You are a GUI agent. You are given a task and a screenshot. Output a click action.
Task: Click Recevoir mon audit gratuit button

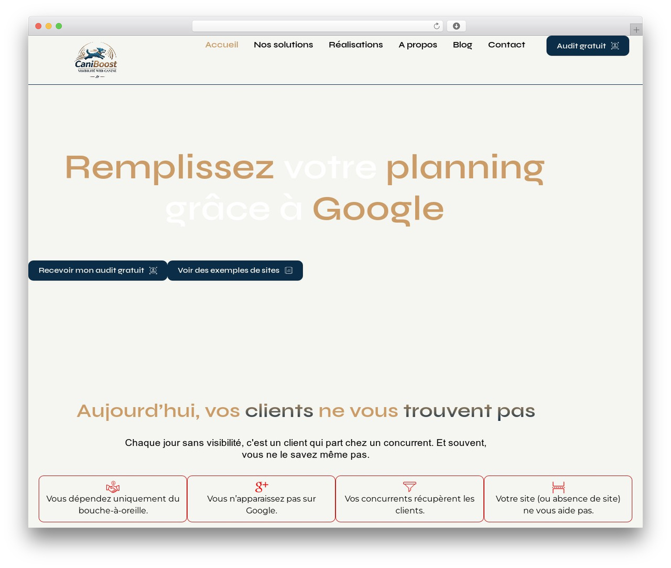pos(98,270)
